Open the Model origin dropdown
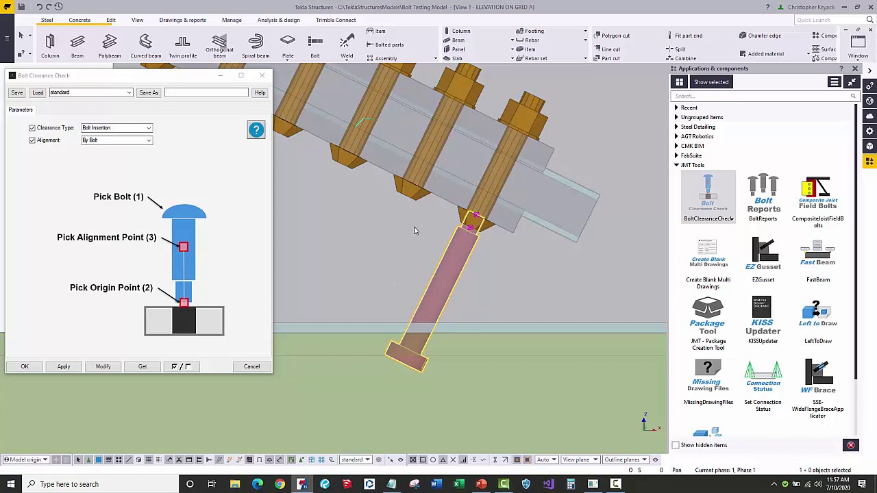This screenshot has width=877, height=493. point(25,459)
